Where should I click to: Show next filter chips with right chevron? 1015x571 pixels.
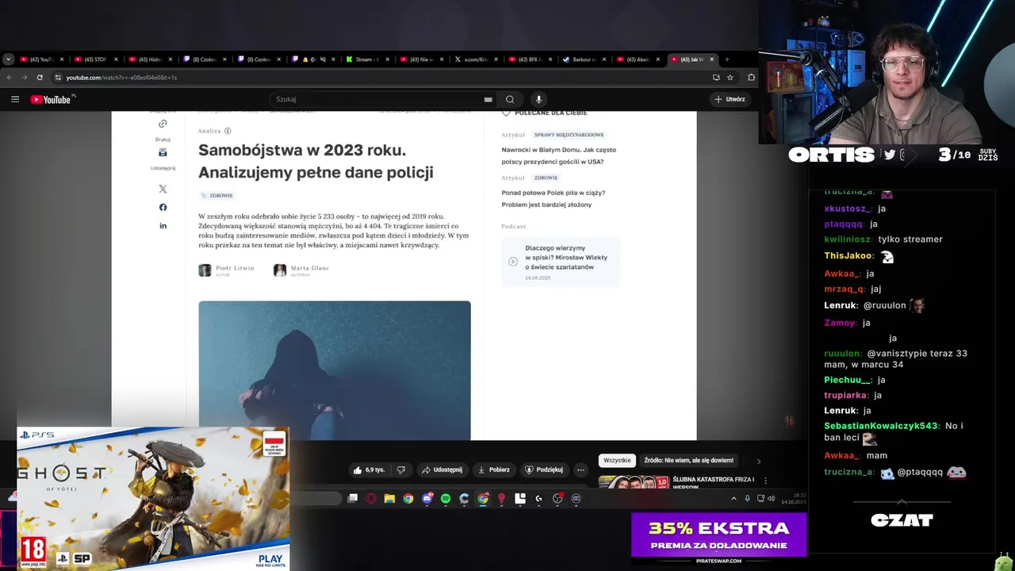pyautogui.click(x=758, y=461)
